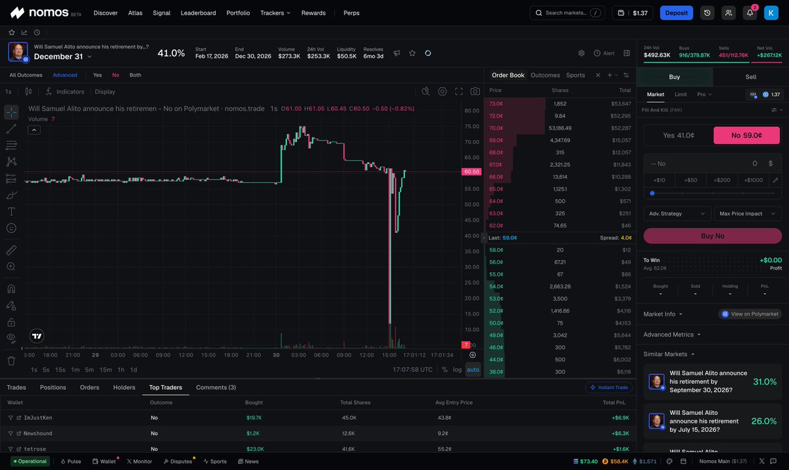Switch to the Sports panel tab
The image size is (789, 470).
(575, 75)
